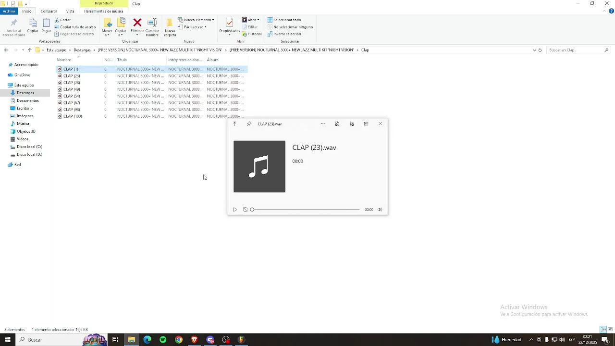Click the preview seek slider handle
Screen dimensions: 615x346
point(252,210)
